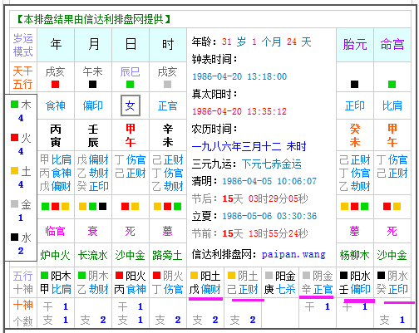419x333 pixels.
Task: Click 临官 in the year column
Action: [x=55, y=231]
